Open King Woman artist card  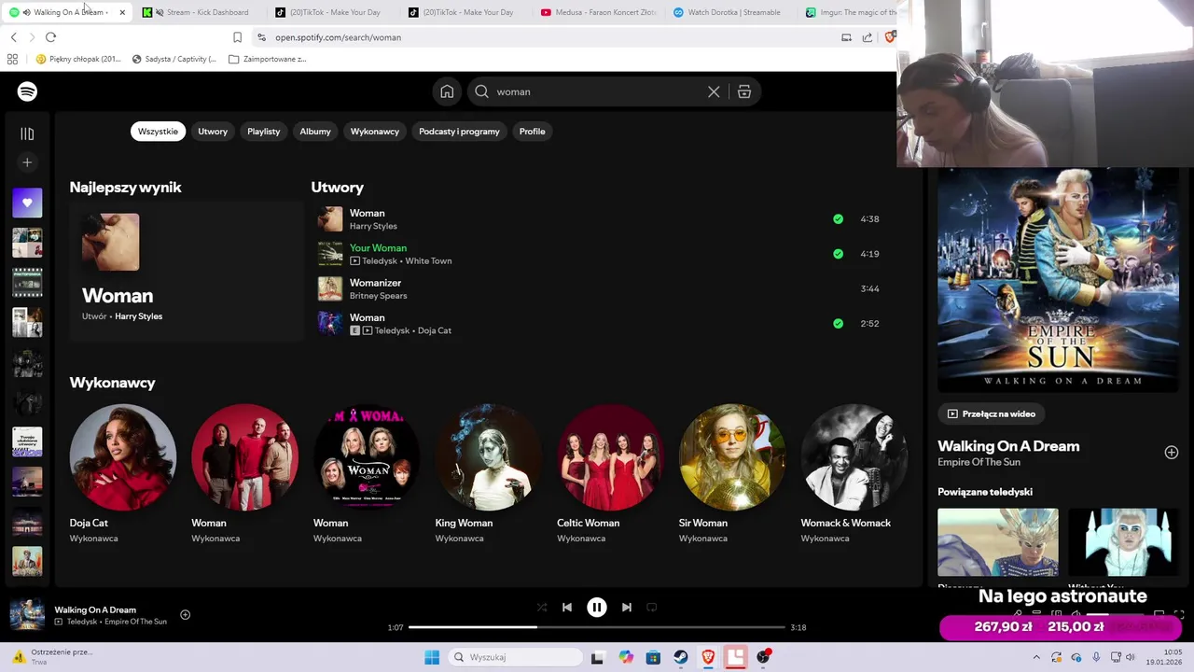tap(489, 474)
